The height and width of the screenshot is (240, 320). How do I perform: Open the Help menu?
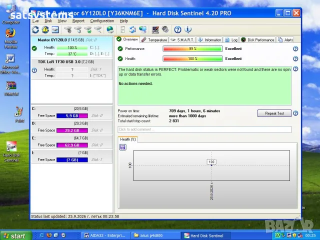(x=123, y=21)
